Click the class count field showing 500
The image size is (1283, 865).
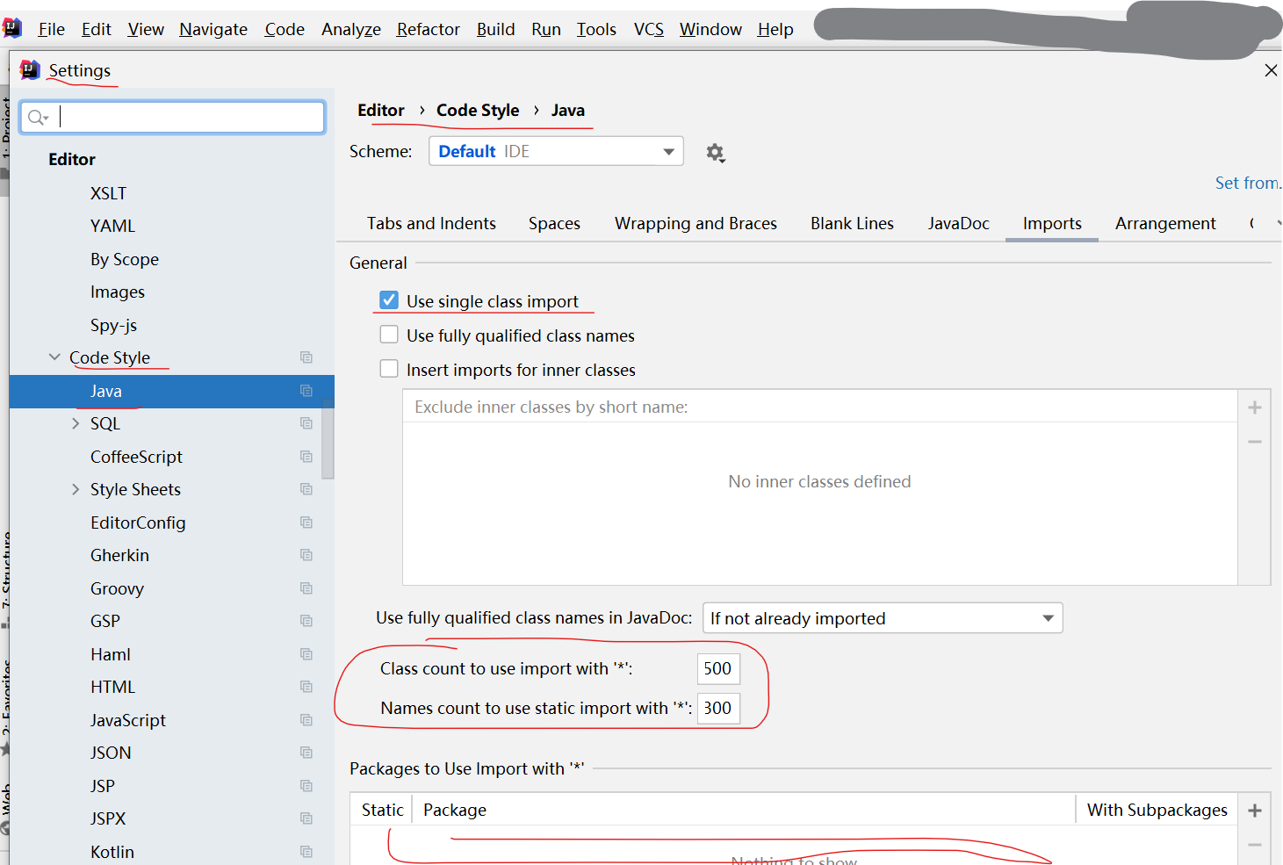(x=718, y=668)
